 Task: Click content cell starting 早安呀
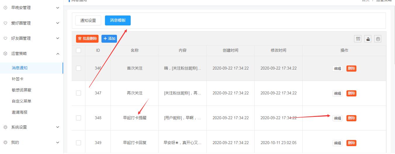(x=182, y=143)
